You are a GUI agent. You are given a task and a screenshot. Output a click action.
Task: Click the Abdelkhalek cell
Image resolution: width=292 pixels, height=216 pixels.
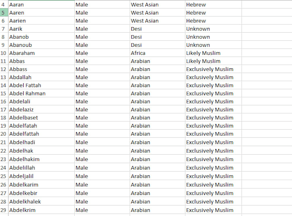[x=41, y=201]
